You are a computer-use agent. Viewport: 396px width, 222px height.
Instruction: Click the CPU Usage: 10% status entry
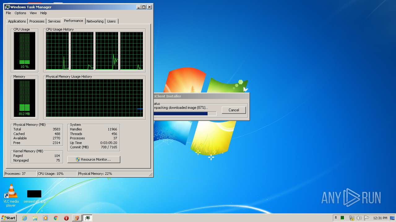[x=57, y=174]
